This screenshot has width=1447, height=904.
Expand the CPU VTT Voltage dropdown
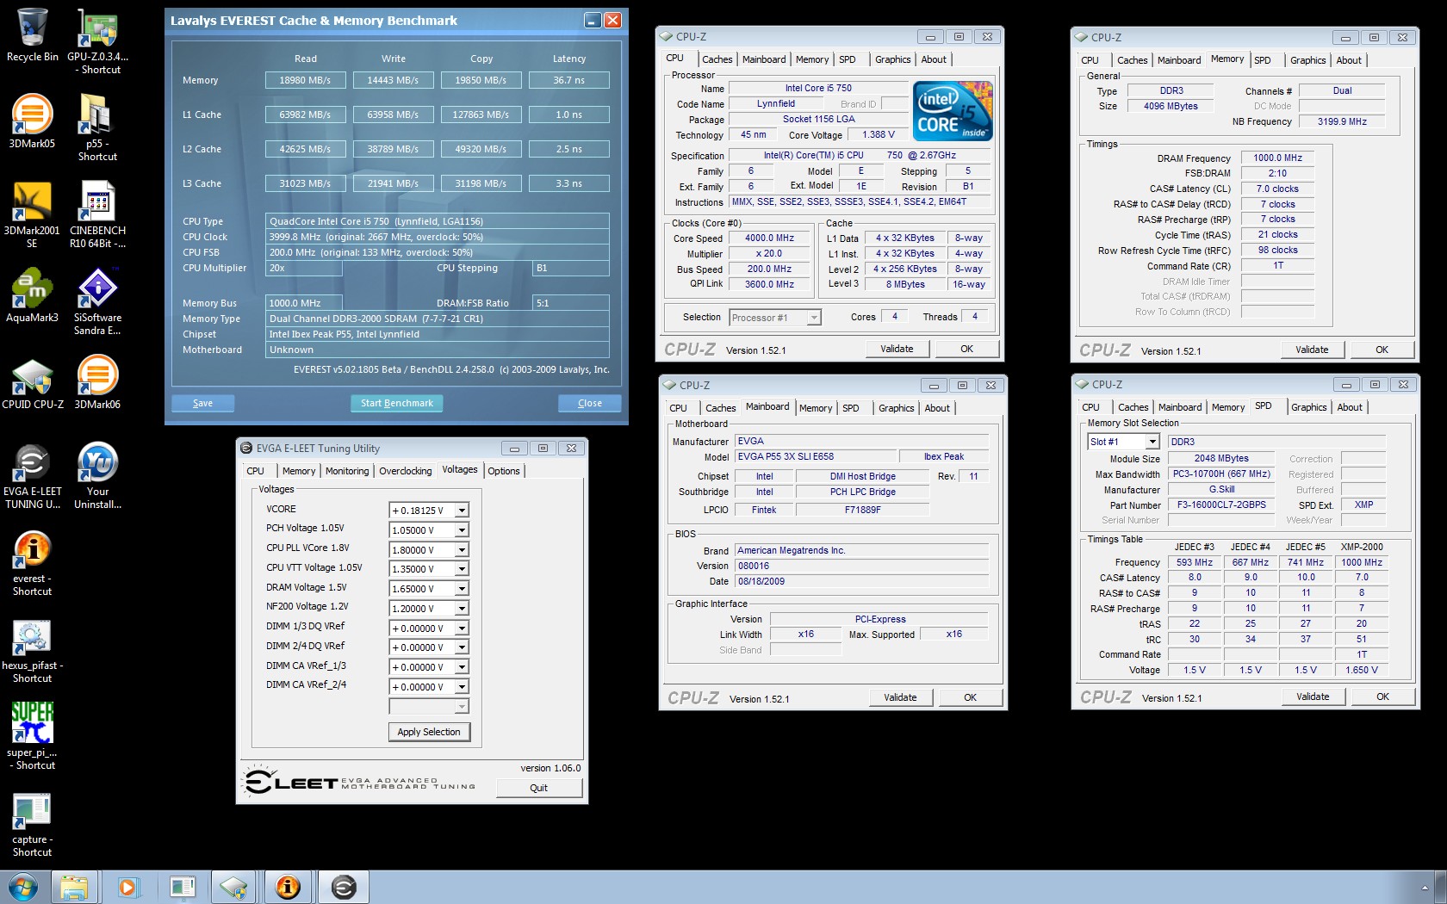tap(462, 569)
